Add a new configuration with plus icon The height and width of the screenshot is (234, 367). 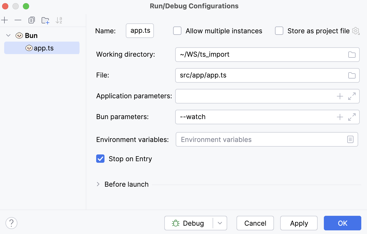click(4, 20)
